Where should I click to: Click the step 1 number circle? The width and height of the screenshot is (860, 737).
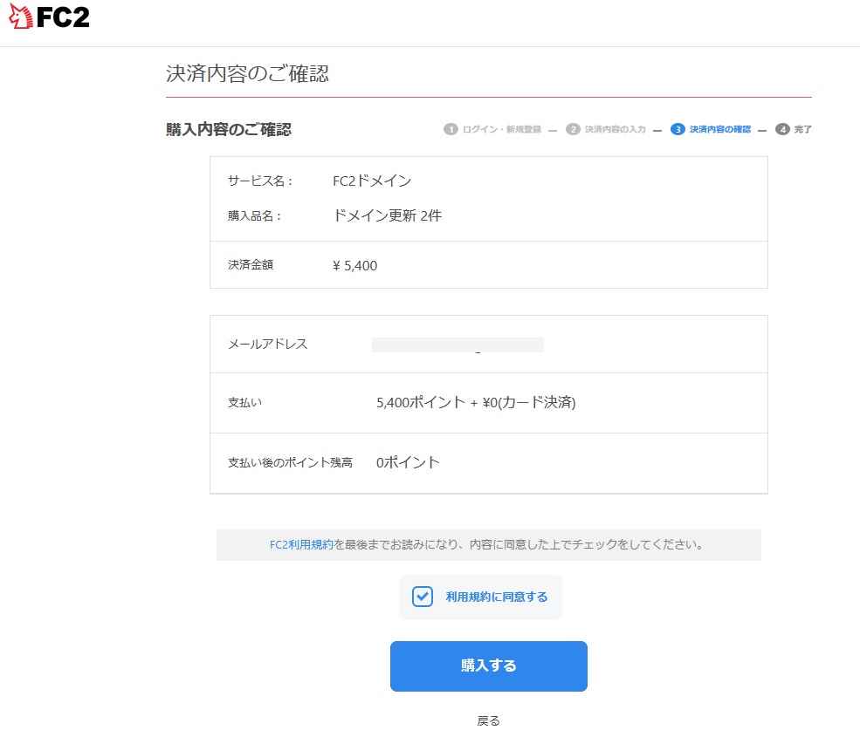pos(451,129)
